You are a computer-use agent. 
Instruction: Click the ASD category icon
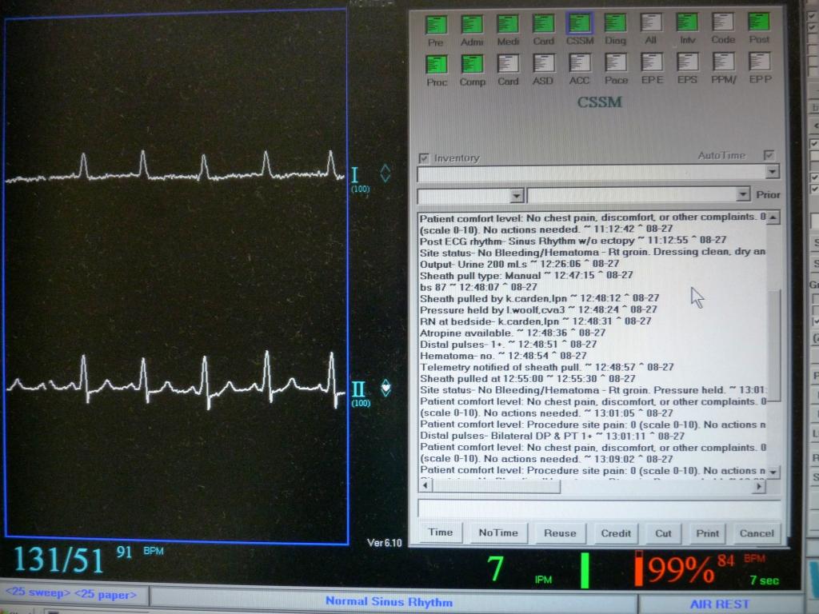click(x=543, y=64)
